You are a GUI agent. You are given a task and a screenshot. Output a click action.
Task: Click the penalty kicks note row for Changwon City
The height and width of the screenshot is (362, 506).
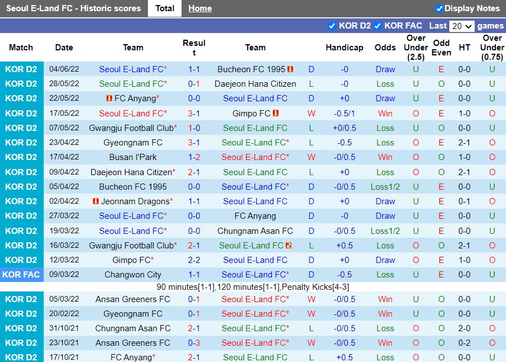pyautogui.click(x=253, y=288)
